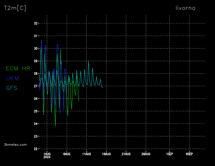Select the 6AUG date tick
Viewport: 215px width, 166px height.
[x=67, y=154]
